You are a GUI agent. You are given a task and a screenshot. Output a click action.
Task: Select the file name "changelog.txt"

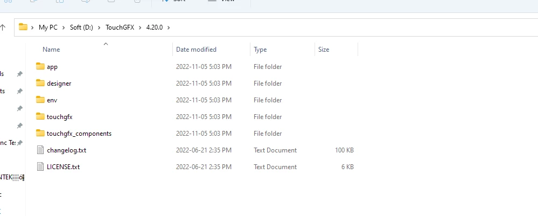click(67, 150)
